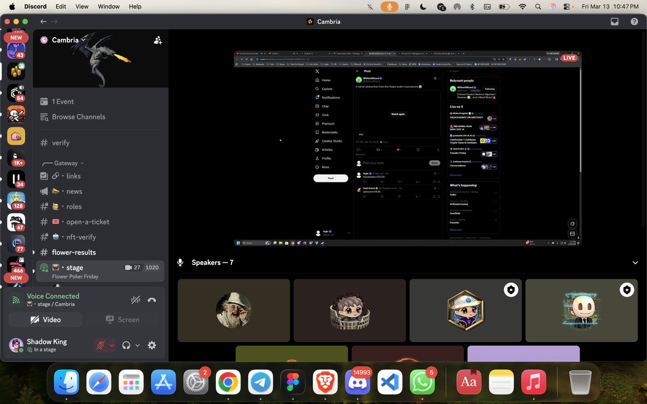Select the brown-haired chibi speaker tile
This screenshot has height=404, width=647.
[349, 310]
